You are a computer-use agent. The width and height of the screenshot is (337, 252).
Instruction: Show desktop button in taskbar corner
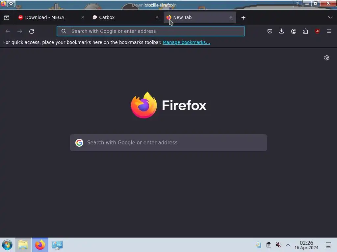click(328, 245)
